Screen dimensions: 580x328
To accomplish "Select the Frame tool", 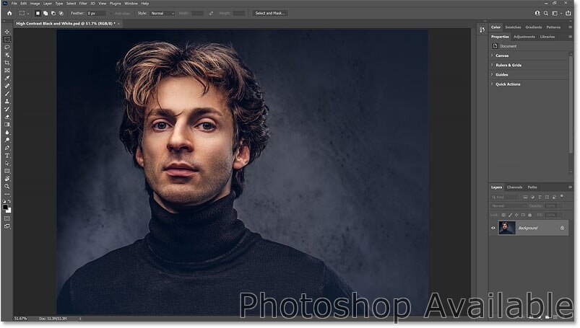I will (7, 70).
